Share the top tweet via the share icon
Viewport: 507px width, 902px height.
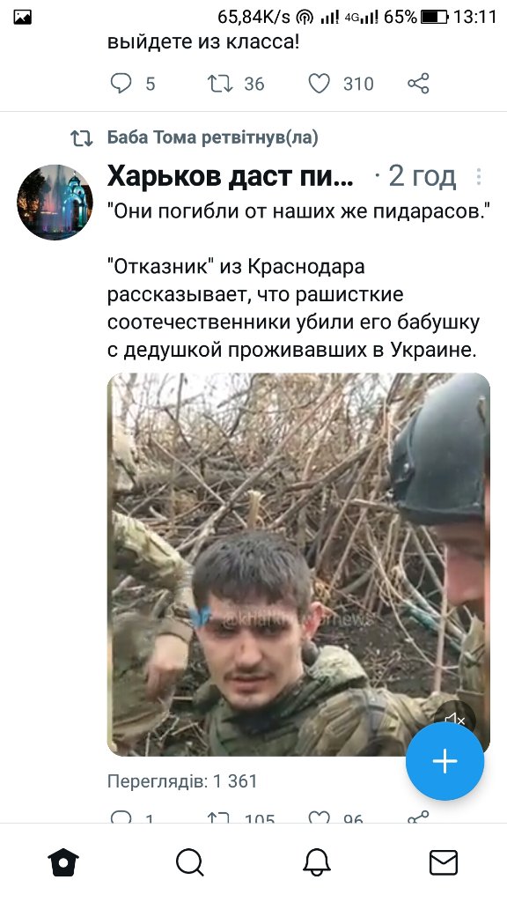coord(418,84)
